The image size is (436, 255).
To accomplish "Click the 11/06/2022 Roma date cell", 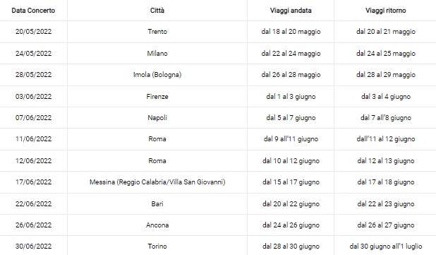I will click(33, 139).
